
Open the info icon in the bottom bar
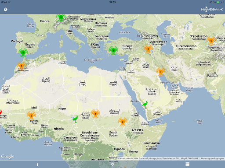point(37,164)
